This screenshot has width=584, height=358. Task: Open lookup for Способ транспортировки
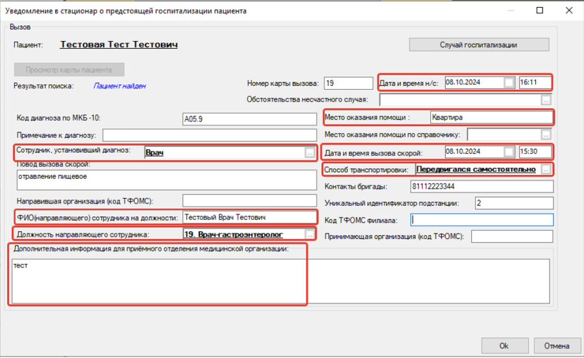click(x=546, y=170)
